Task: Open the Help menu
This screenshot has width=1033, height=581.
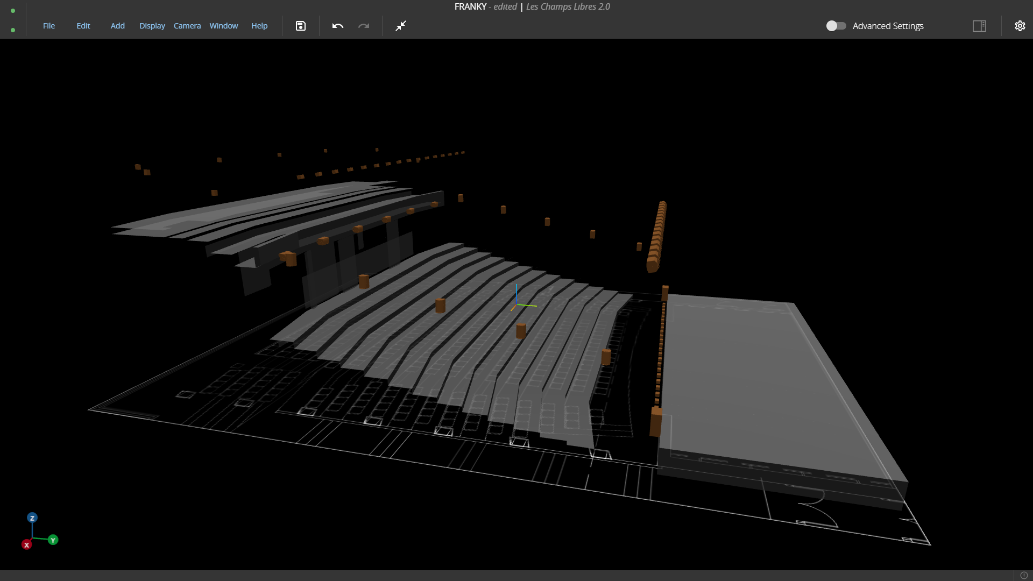Action: coord(259,26)
